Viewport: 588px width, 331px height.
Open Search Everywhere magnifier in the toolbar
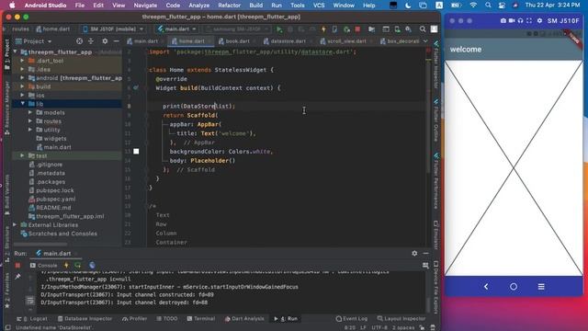(x=423, y=29)
